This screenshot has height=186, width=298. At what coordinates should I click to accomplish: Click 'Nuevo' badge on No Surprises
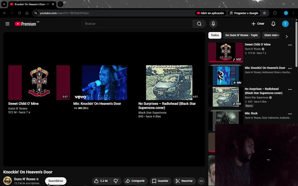[x=249, y=106]
